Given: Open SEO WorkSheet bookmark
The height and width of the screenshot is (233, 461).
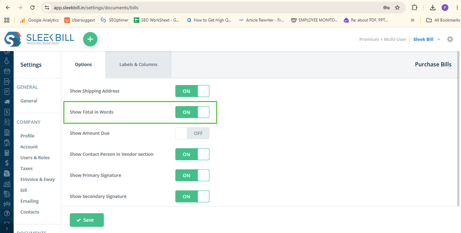Looking at the screenshot, I should click(x=157, y=20).
